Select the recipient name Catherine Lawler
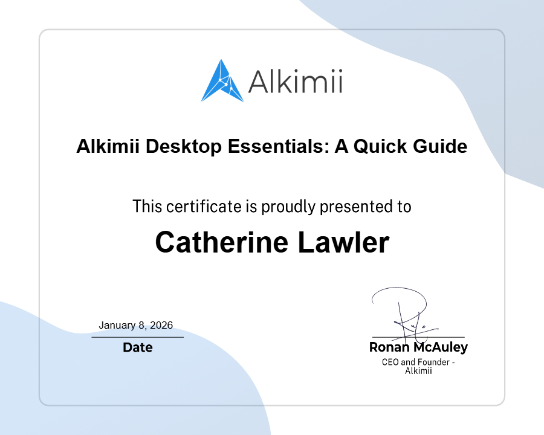Image resolution: width=544 pixels, height=435 pixels. point(272,243)
